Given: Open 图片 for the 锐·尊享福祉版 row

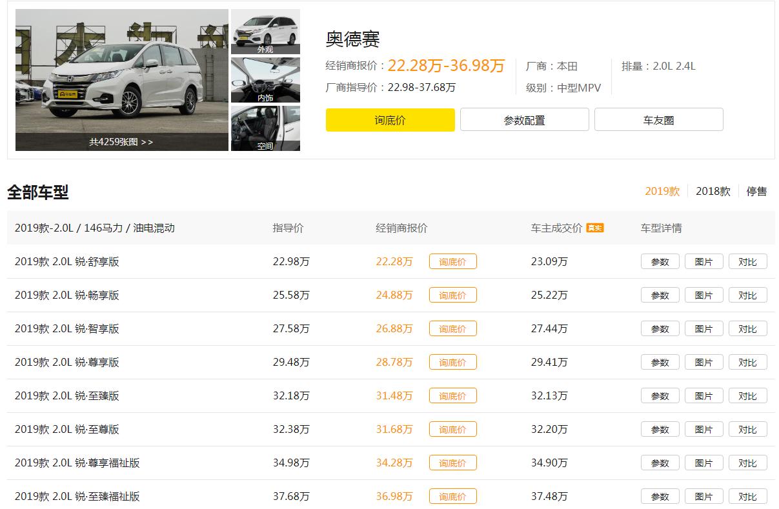Looking at the screenshot, I should (703, 463).
